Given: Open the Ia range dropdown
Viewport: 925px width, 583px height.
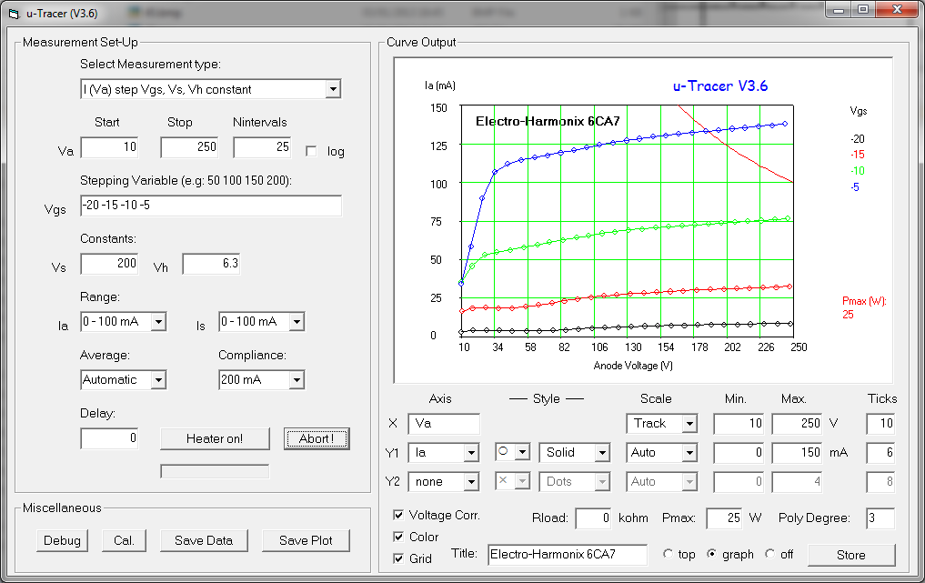Looking at the screenshot, I should pyautogui.click(x=157, y=322).
